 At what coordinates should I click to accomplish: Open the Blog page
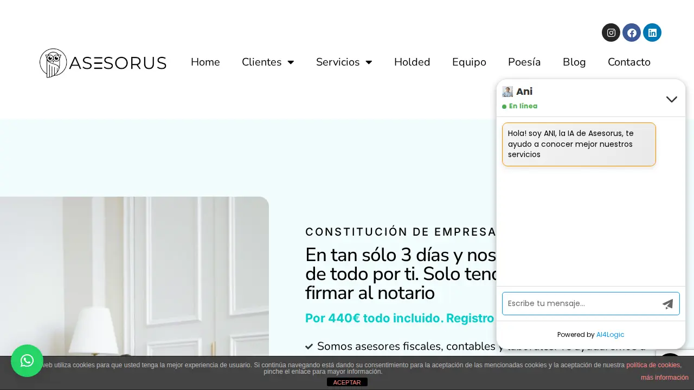(x=574, y=62)
